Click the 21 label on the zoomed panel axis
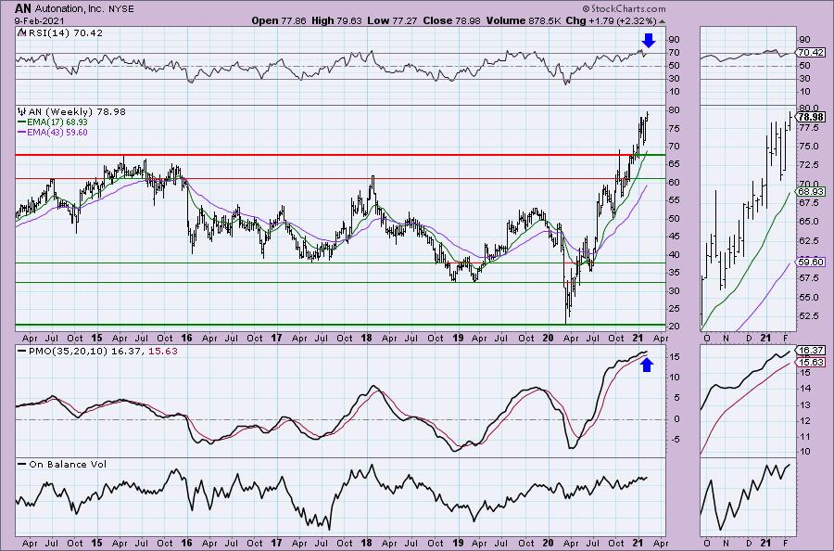834x551 pixels. click(x=765, y=338)
